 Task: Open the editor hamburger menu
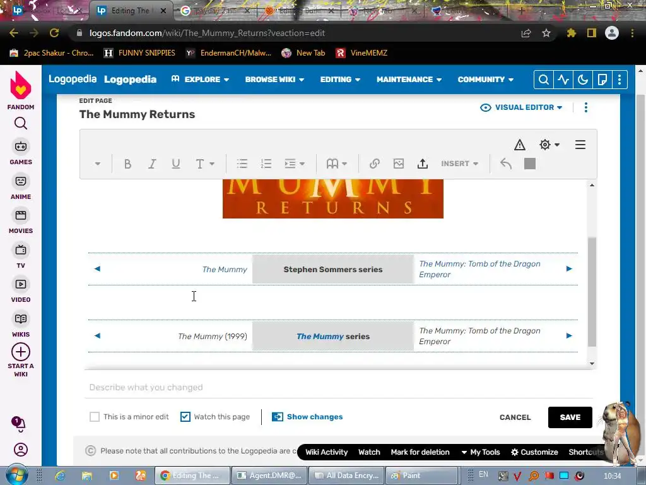point(580,145)
